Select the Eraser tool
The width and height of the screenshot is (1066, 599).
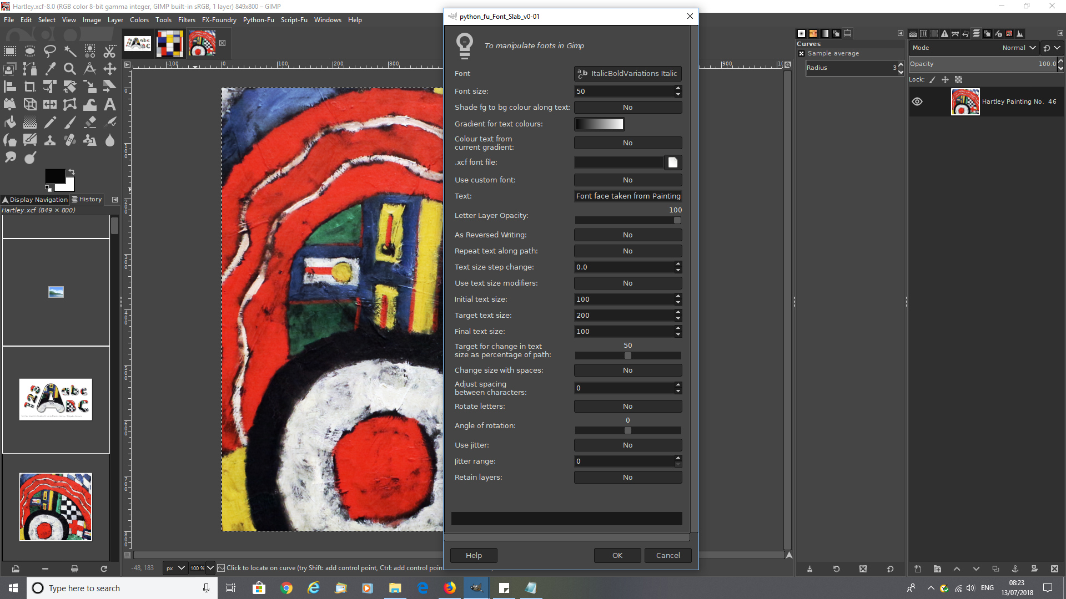(x=90, y=123)
